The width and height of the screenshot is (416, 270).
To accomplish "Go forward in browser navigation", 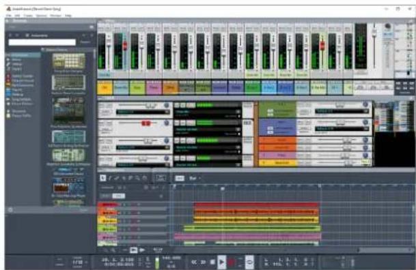I will pos(17,35).
